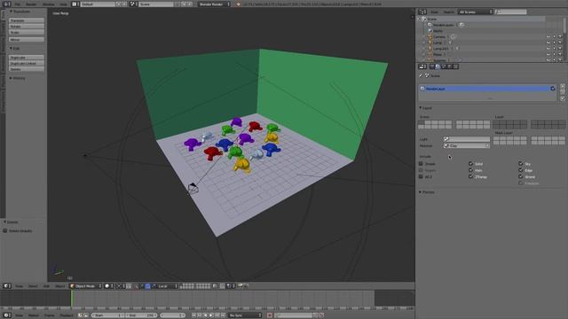Toggle the All Z checkbox

tap(421, 177)
